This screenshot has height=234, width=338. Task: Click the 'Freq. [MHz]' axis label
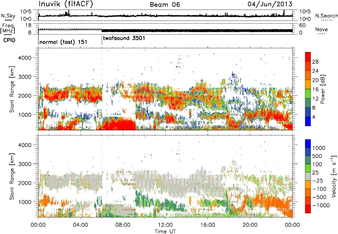pyautogui.click(x=8, y=28)
